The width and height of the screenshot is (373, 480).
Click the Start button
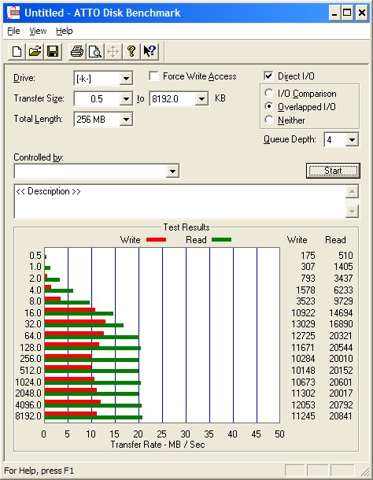(x=333, y=171)
